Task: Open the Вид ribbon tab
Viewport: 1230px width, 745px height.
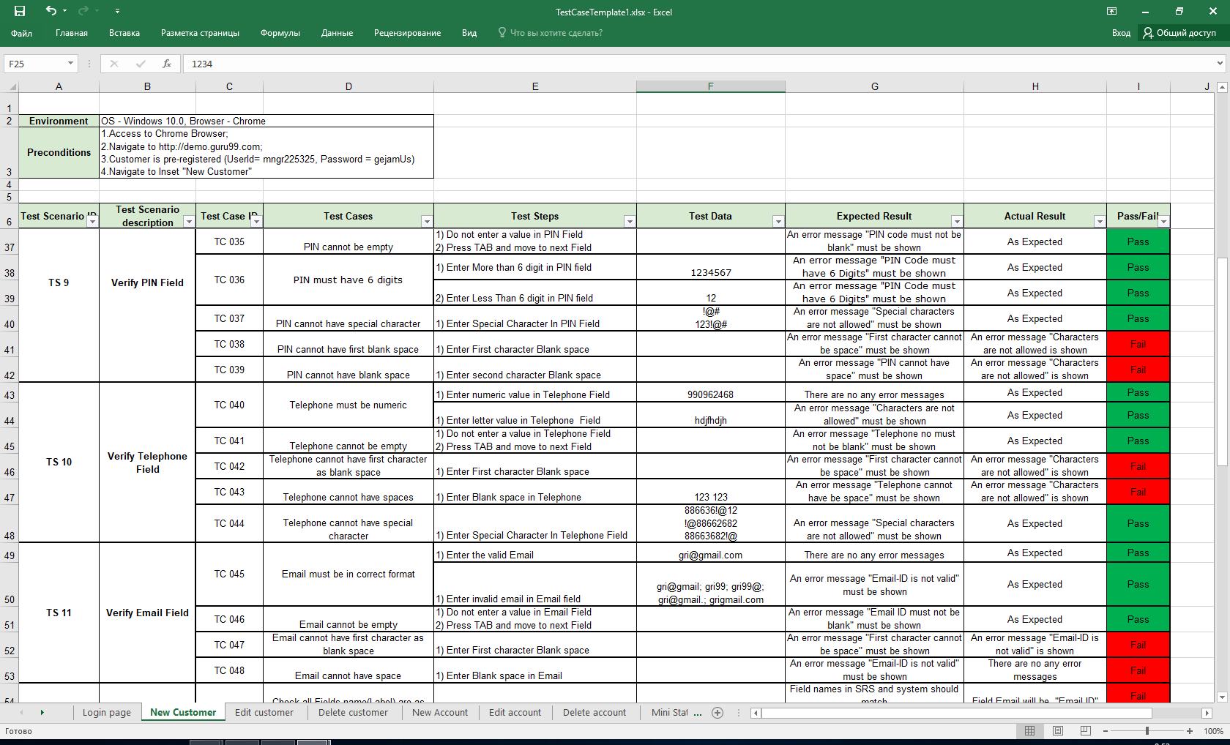Action: pos(469,33)
